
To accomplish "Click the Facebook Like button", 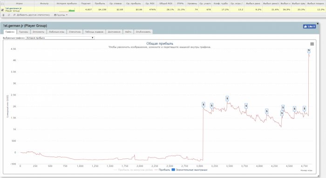I will click(309, 27).
